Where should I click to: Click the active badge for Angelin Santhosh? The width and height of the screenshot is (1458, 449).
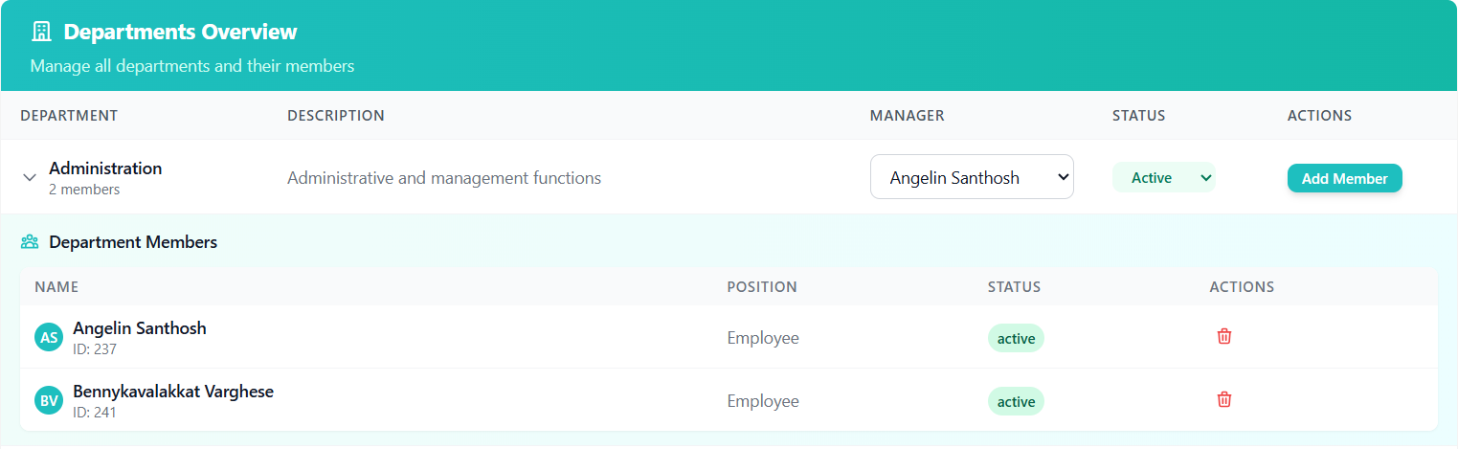pyautogui.click(x=1016, y=338)
